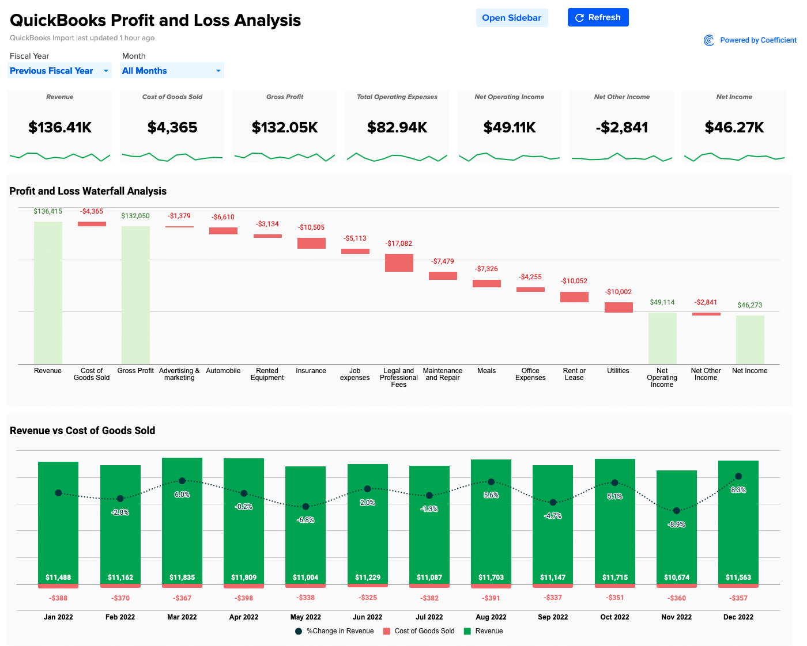Click the Total Operating Expenses value $82.94K
Image resolution: width=807 pixels, height=646 pixels.
coord(397,127)
